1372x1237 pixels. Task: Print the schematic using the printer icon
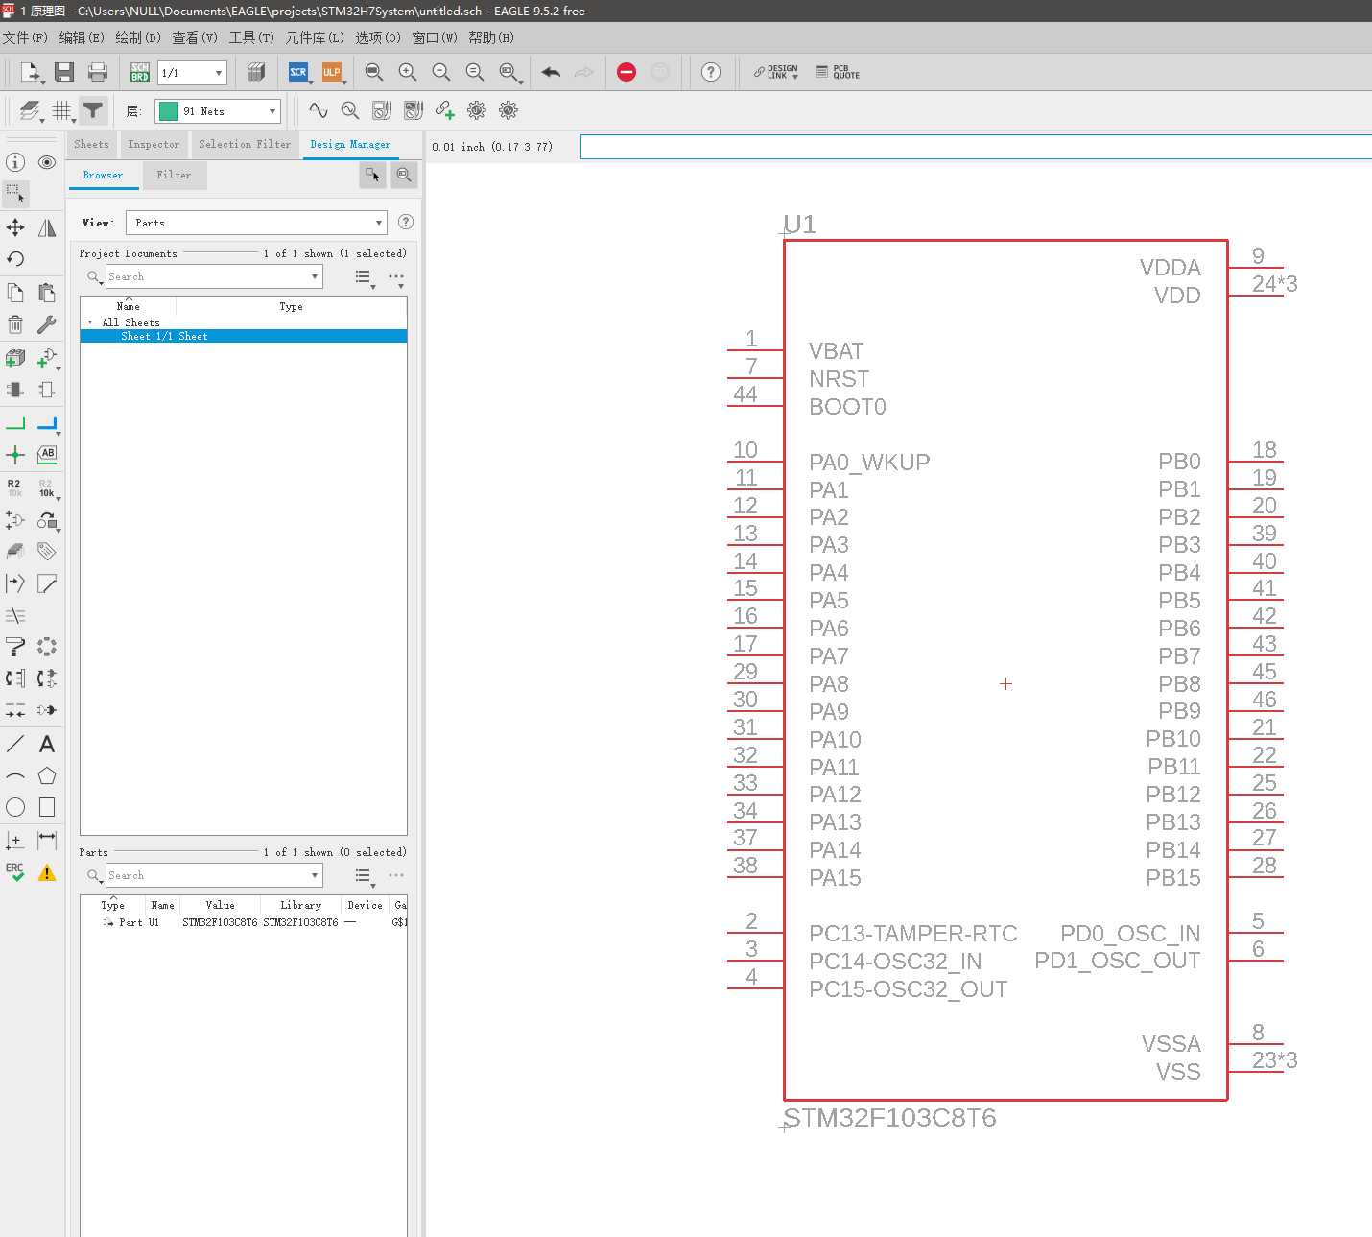click(97, 72)
